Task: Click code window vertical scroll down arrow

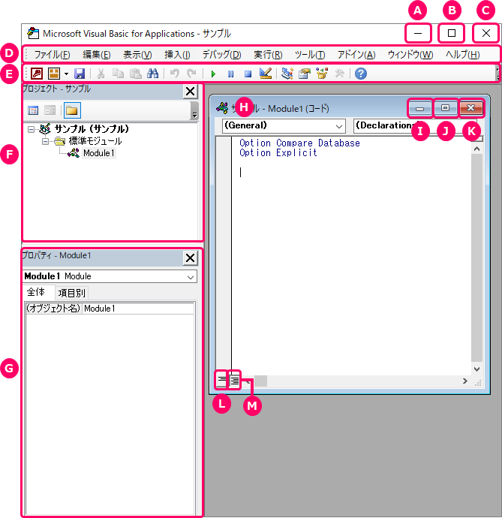Action: pyautogui.click(x=476, y=369)
